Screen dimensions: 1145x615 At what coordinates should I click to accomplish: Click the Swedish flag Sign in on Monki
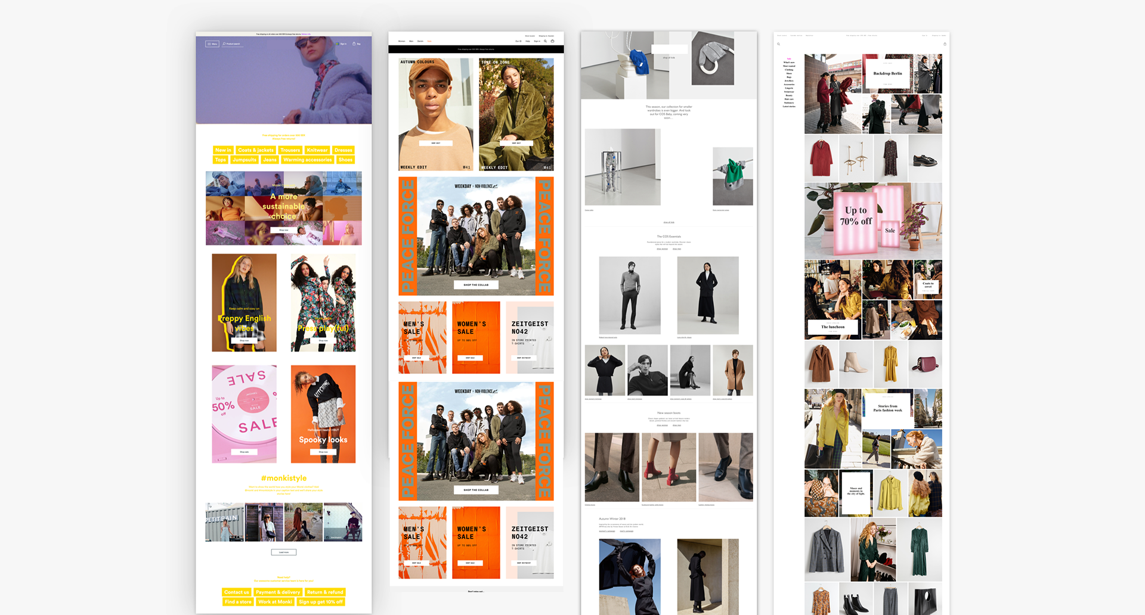(341, 44)
